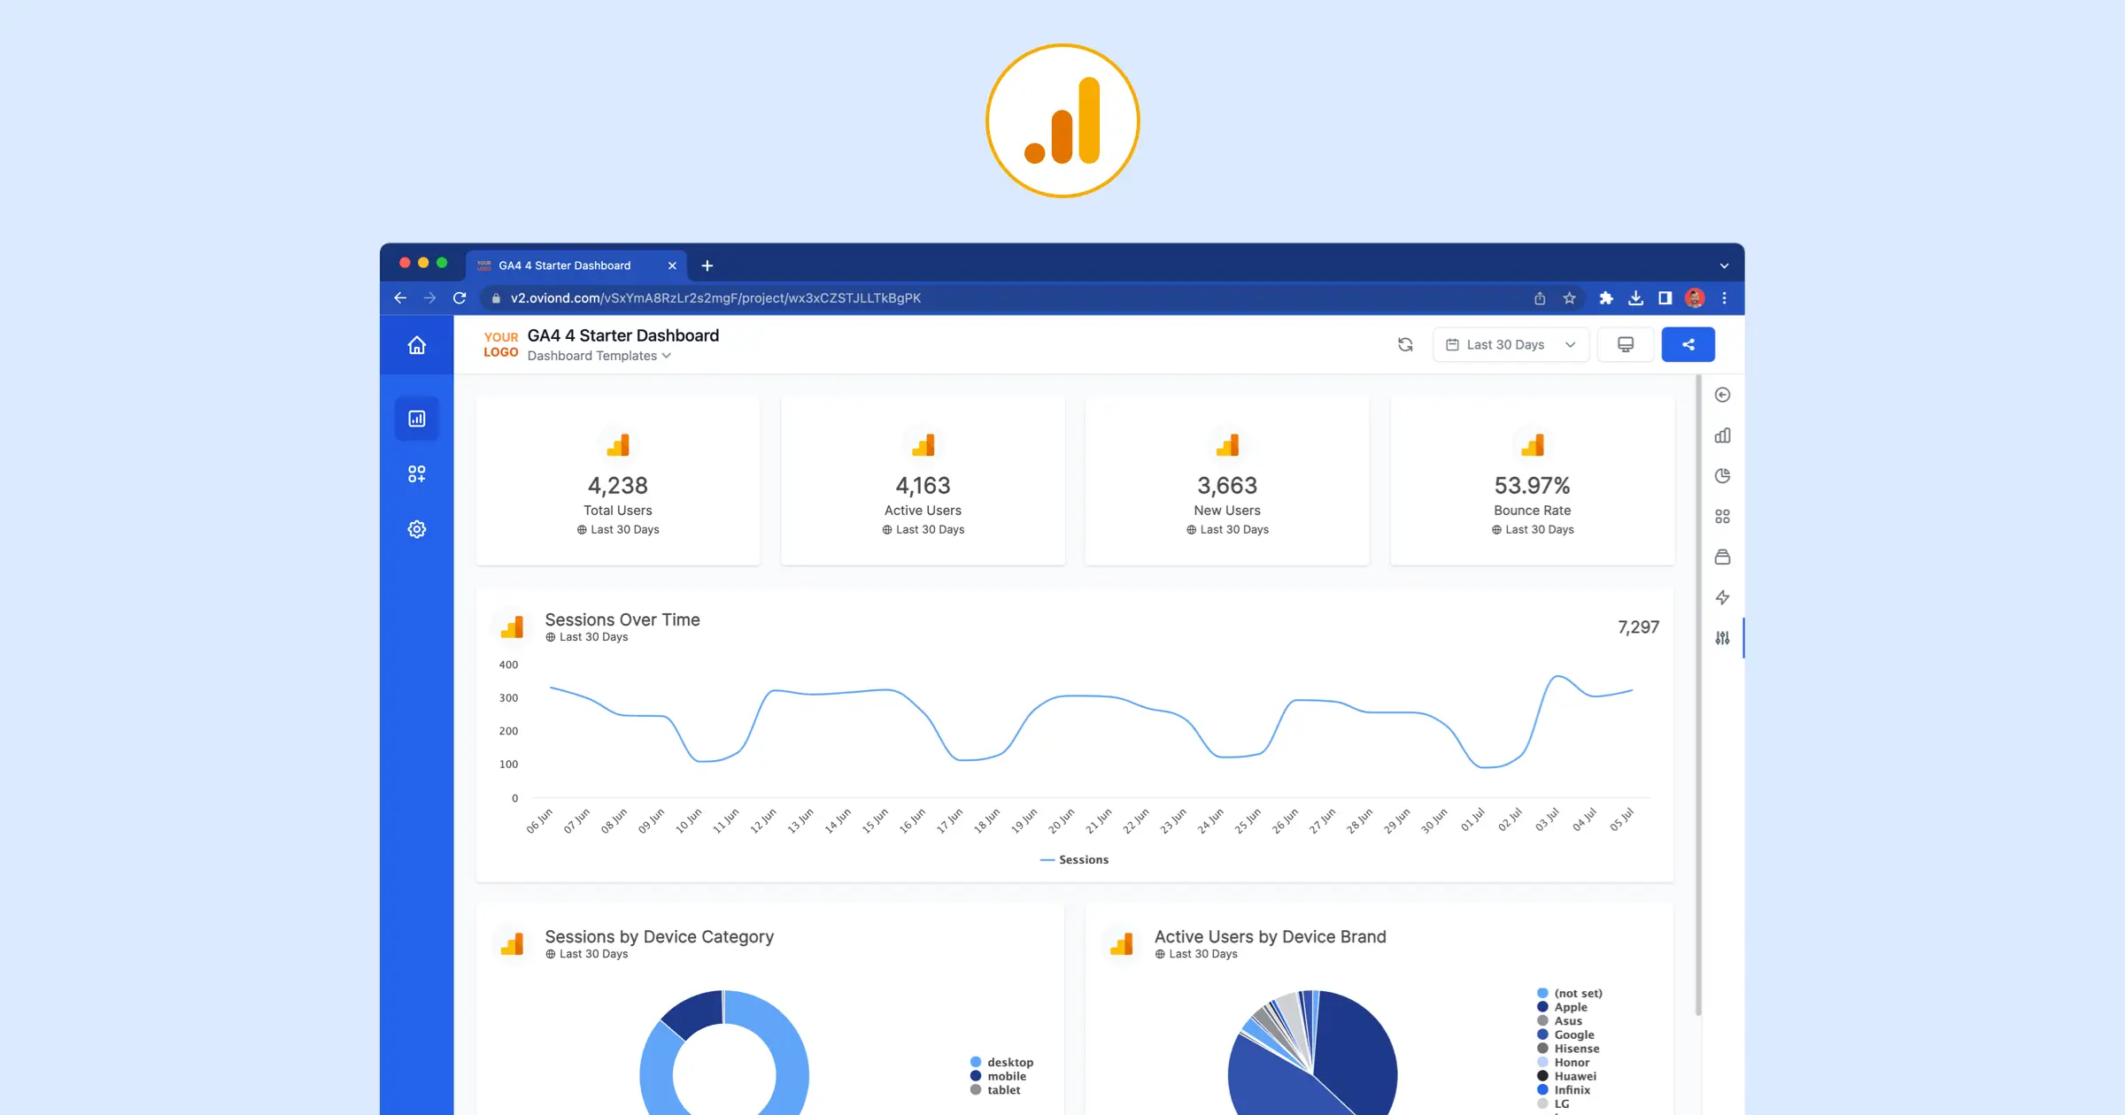Toggle the mobile legend item
2125x1115 pixels.
998,1077
